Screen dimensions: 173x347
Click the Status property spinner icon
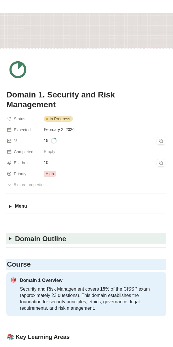tap(9, 119)
